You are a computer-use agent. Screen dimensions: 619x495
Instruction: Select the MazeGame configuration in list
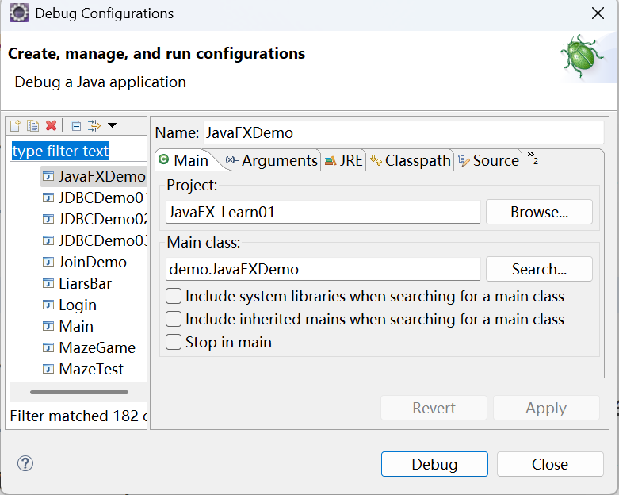click(97, 347)
